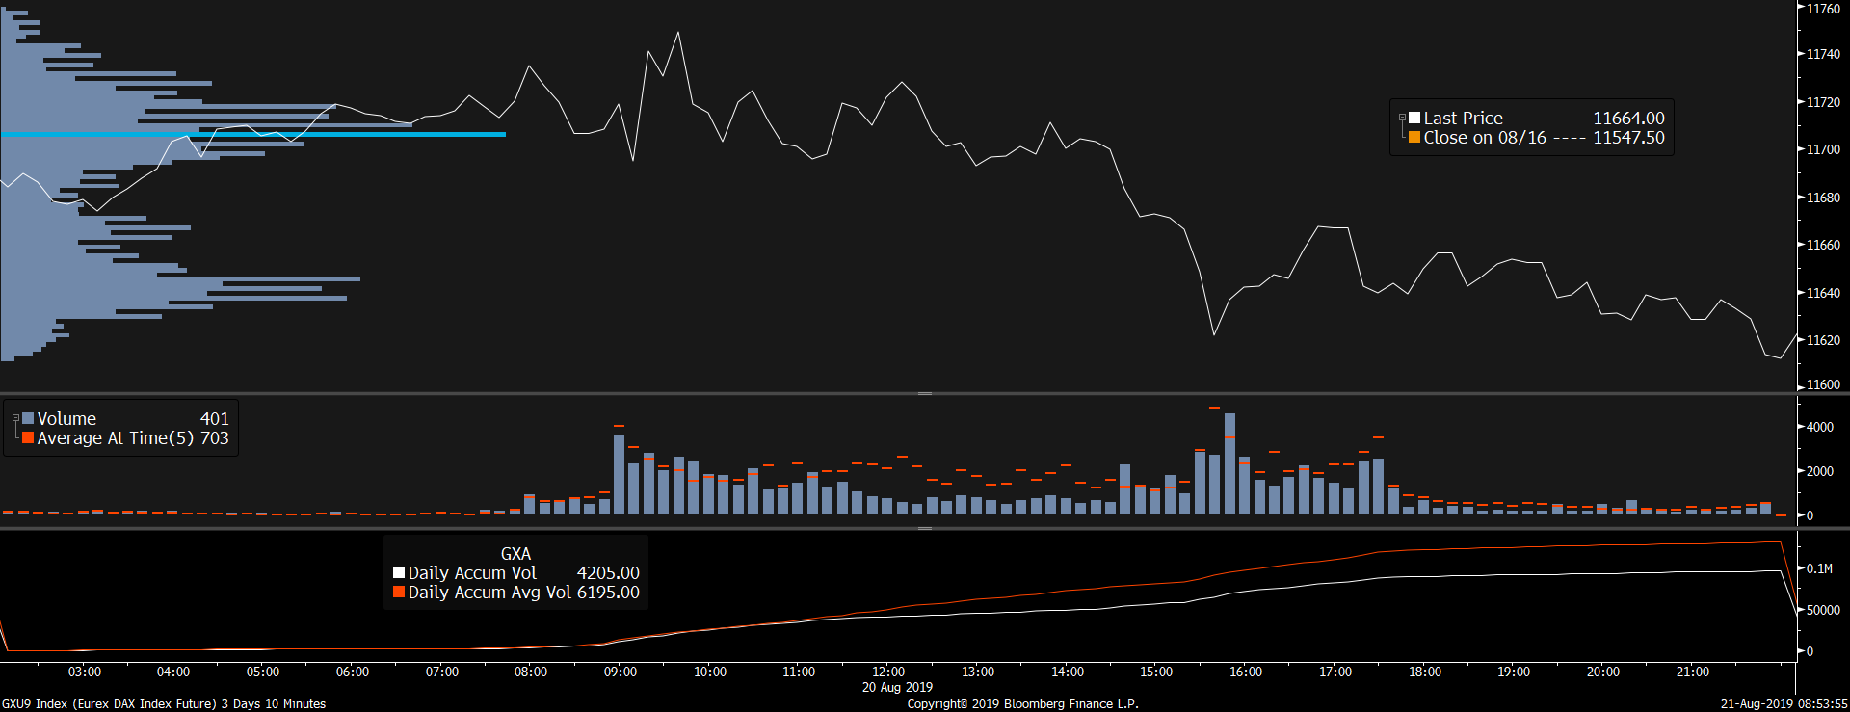This screenshot has width=1850, height=712.
Task: Click the red Average At Time(5) swatch
Action: click(29, 438)
